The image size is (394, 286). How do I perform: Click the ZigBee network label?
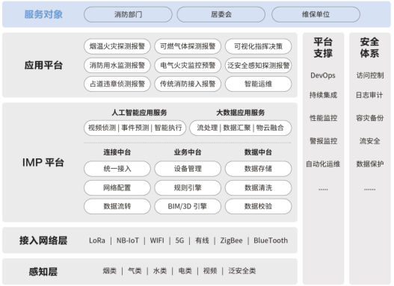point(231,240)
